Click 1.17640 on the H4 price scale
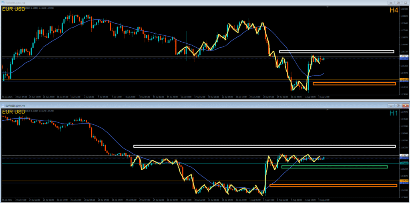Image resolution: width=410 pixels, height=203 pixels. [404, 23]
